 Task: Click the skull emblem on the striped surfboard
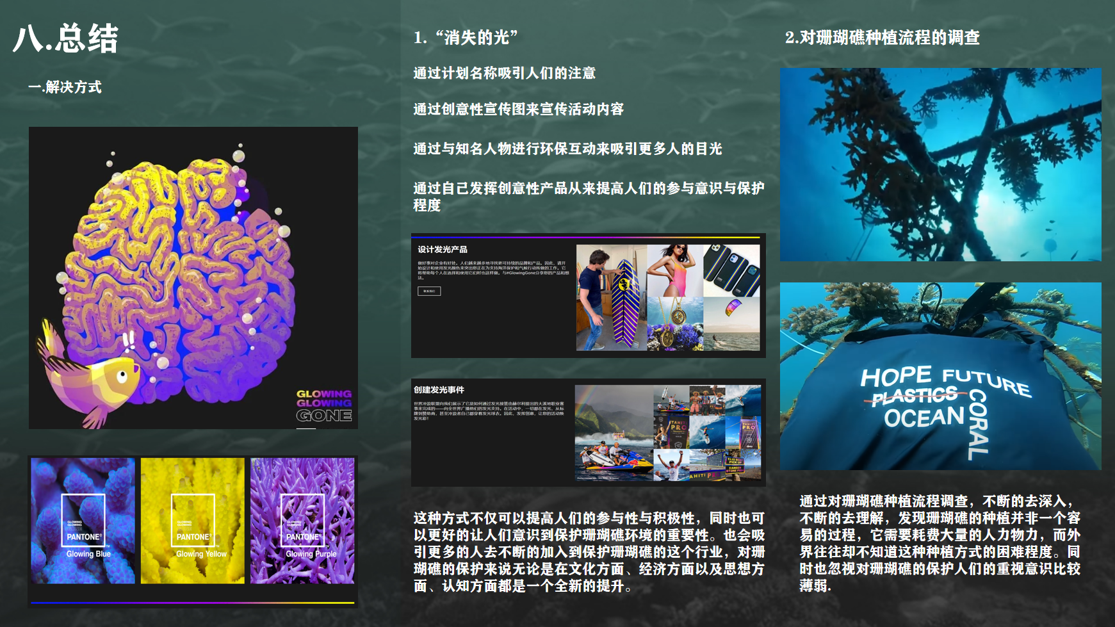(623, 284)
